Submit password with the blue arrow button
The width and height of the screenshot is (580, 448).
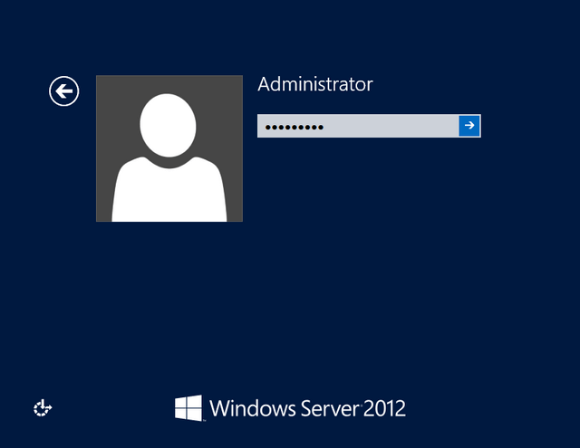pyautogui.click(x=469, y=126)
